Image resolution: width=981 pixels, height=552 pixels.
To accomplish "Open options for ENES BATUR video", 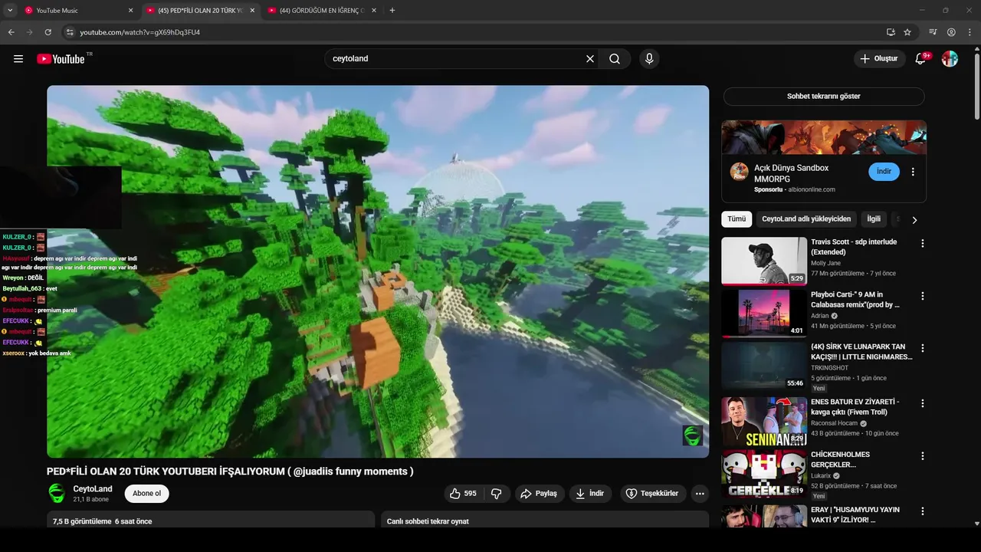I will [923, 403].
